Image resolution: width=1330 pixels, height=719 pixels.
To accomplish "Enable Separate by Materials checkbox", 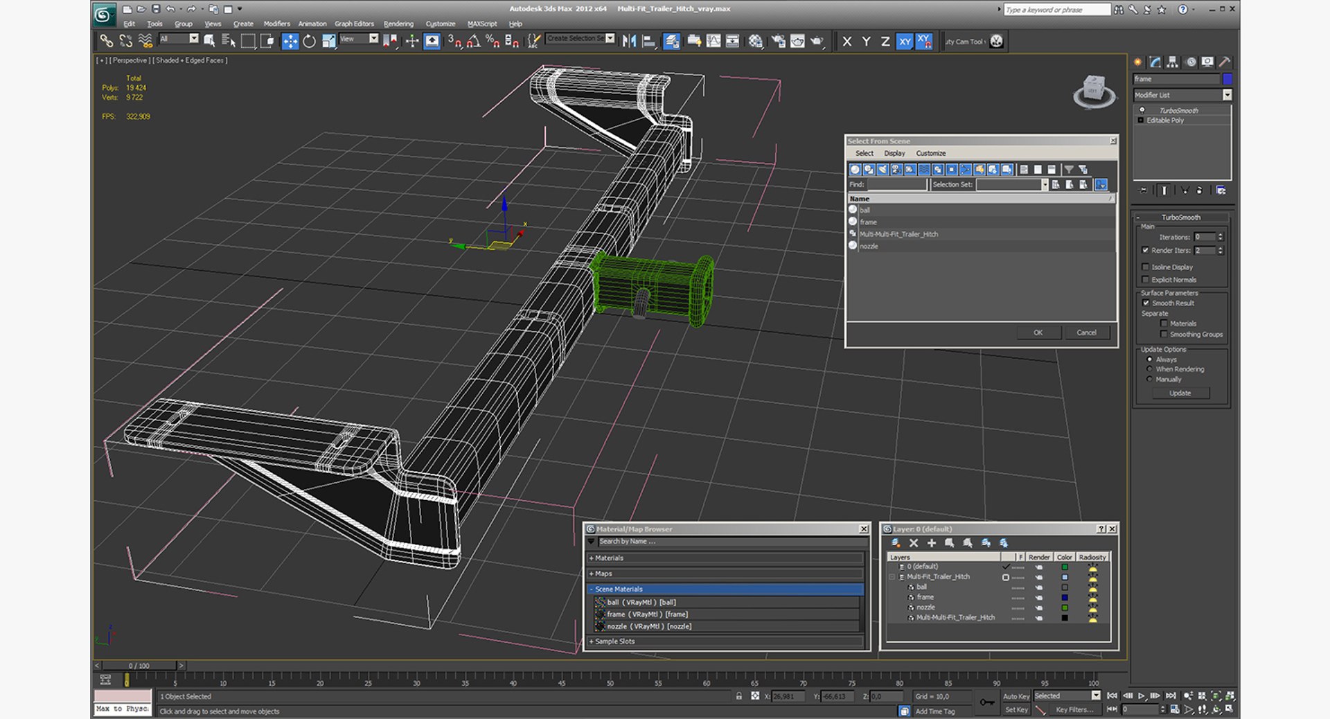I will click(x=1164, y=323).
